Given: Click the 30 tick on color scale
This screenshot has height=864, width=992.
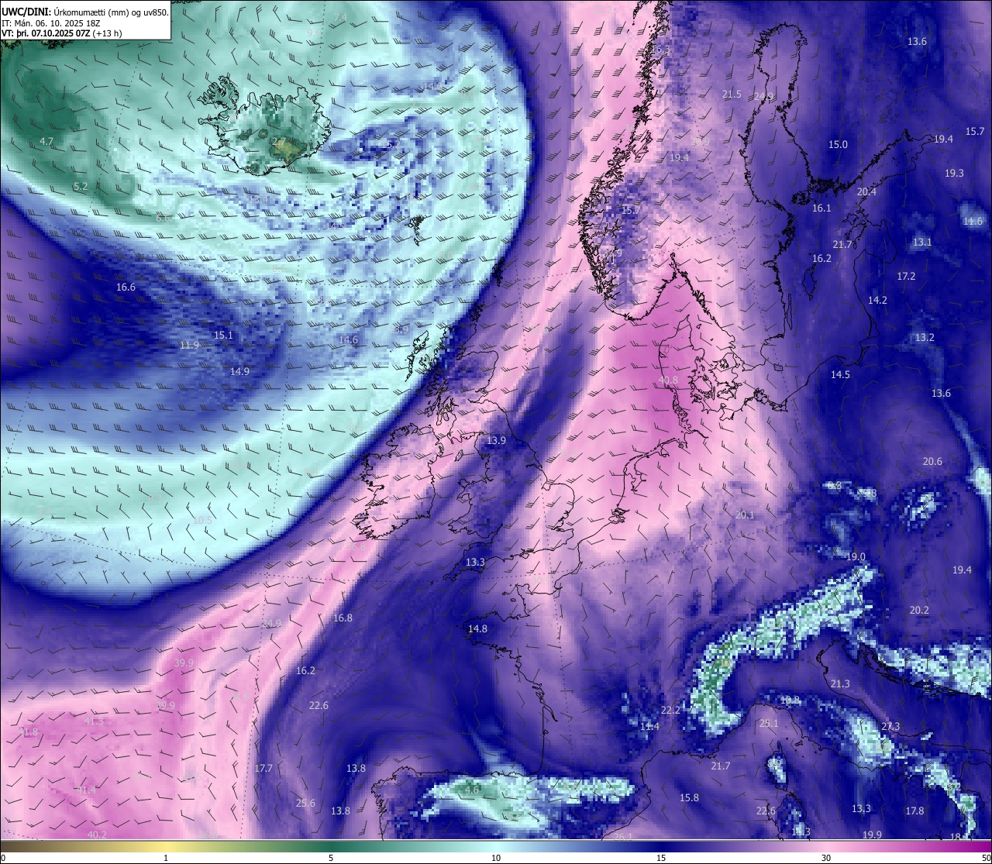Looking at the screenshot, I should [826, 858].
